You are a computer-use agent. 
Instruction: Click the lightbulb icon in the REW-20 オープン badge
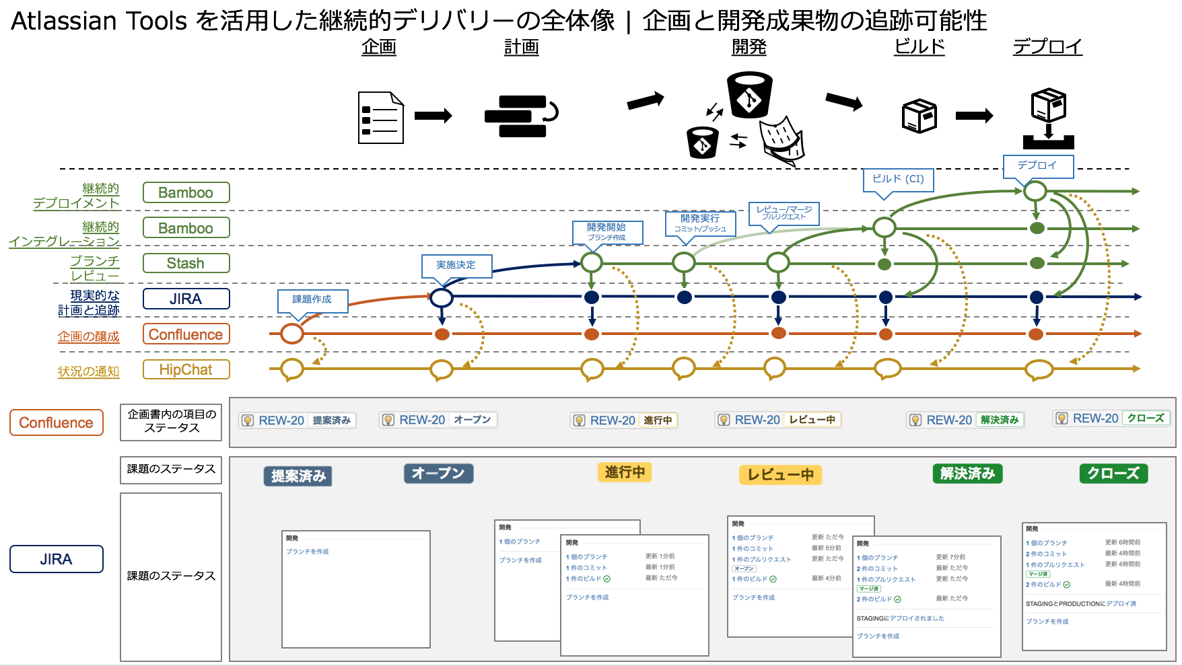tap(388, 420)
